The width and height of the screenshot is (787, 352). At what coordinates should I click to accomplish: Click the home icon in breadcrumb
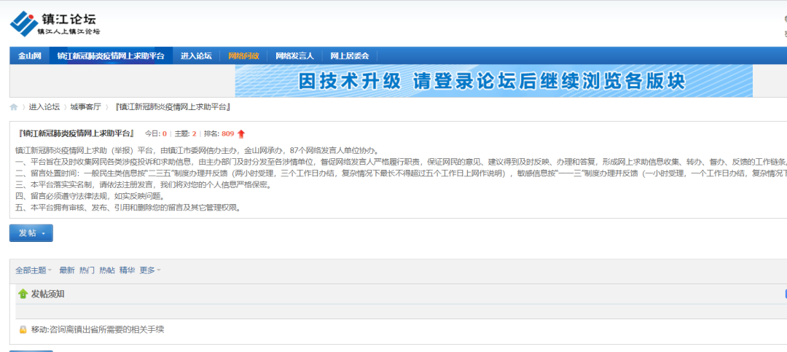(14, 107)
